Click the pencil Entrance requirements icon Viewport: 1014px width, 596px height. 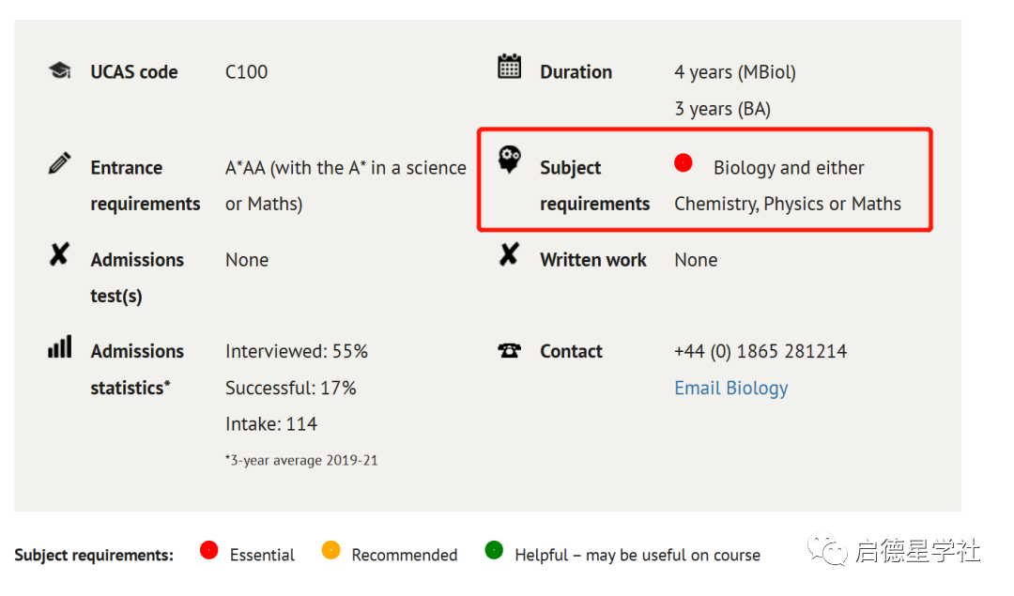[x=59, y=163]
